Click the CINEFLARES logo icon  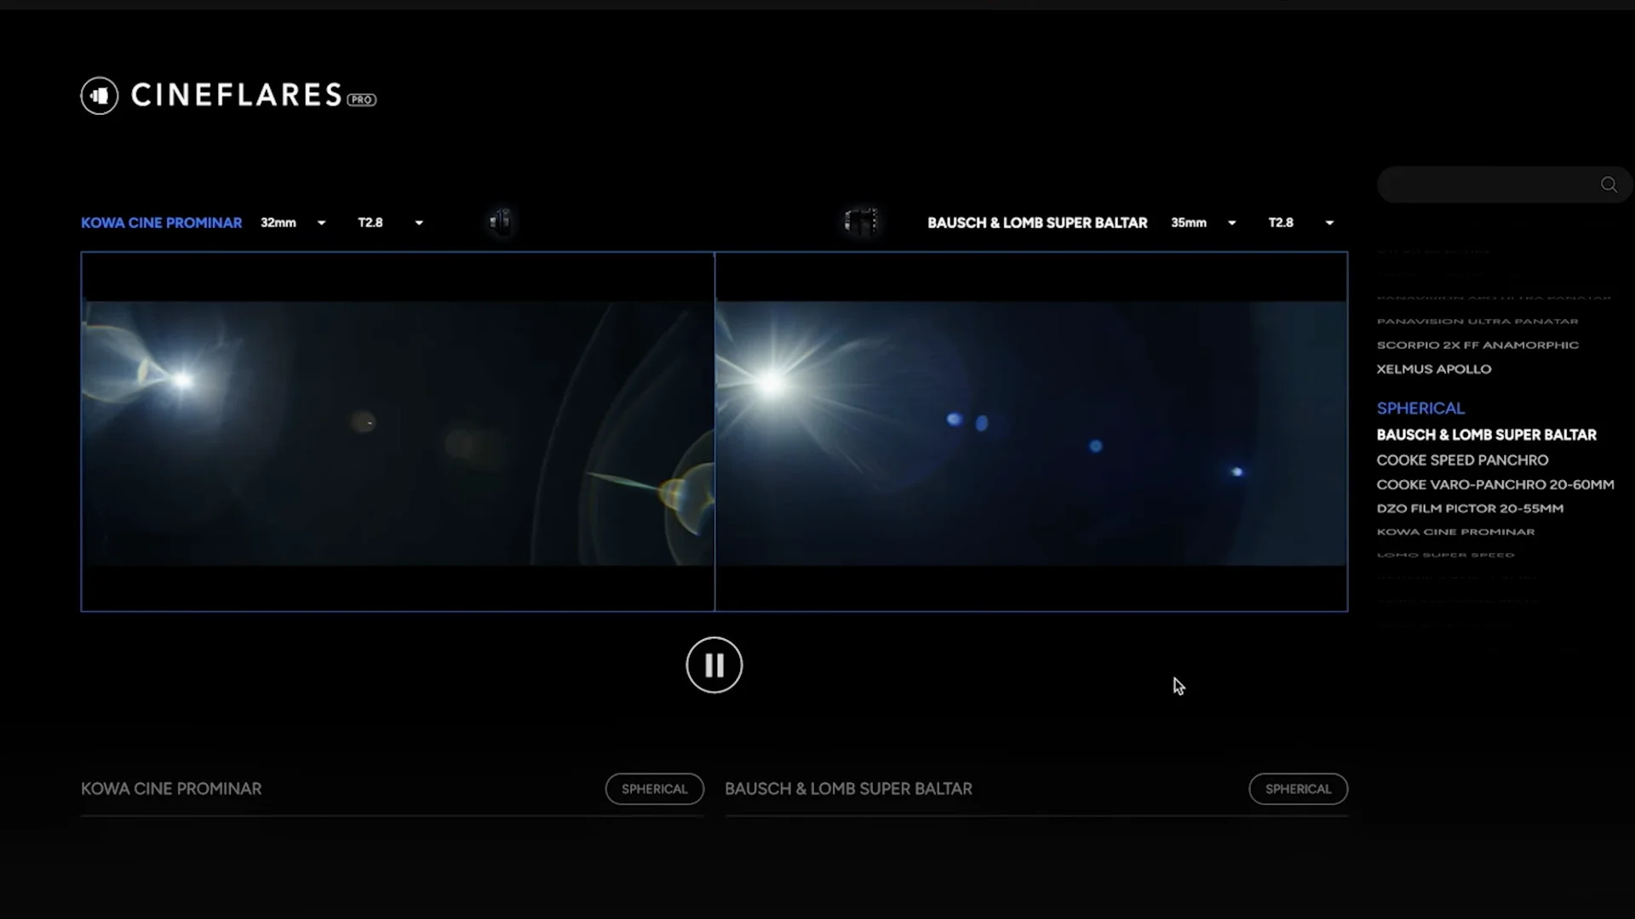point(100,95)
